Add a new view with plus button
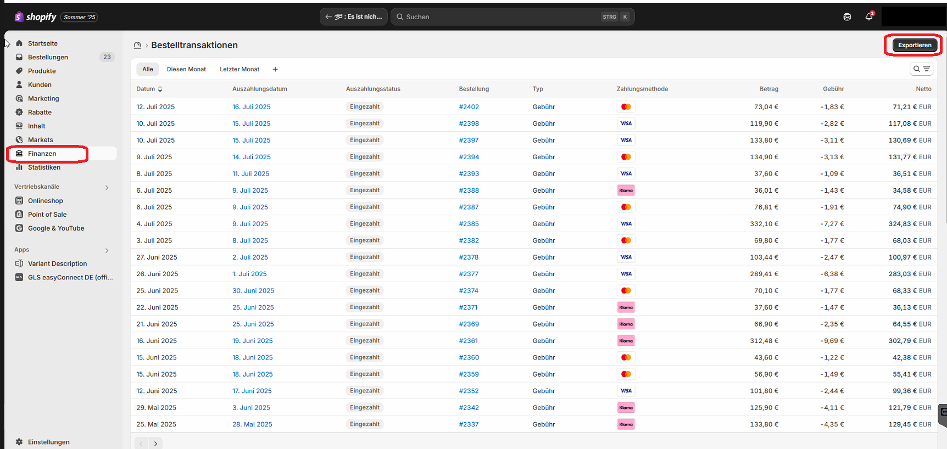 (x=275, y=69)
